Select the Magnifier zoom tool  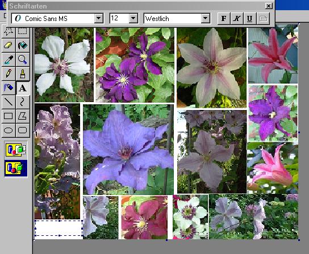(23, 60)
